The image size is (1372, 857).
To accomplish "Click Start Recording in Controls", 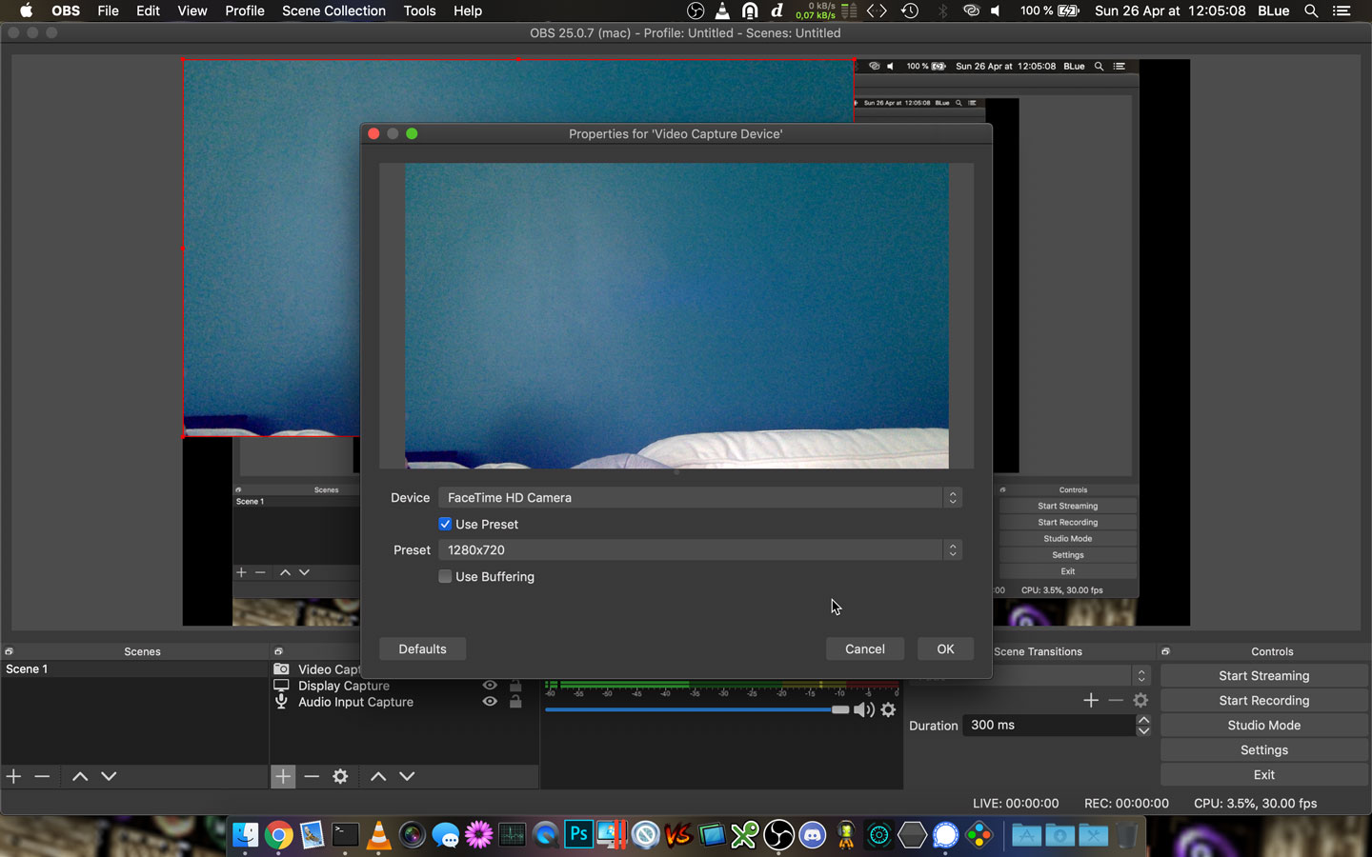I will (1264, 700).
